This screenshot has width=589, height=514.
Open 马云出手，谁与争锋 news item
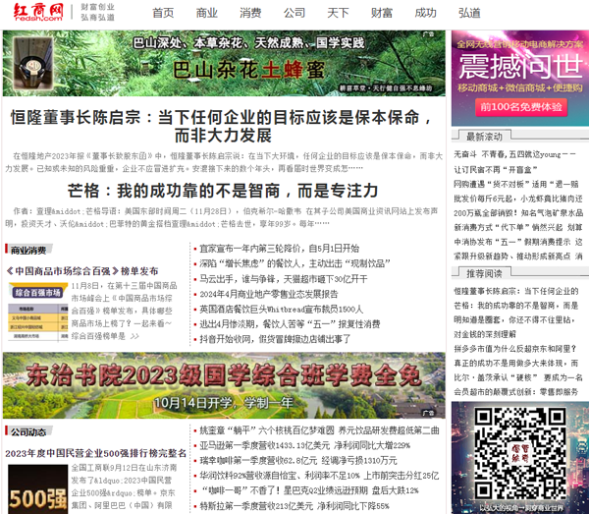tap(284, 279)
